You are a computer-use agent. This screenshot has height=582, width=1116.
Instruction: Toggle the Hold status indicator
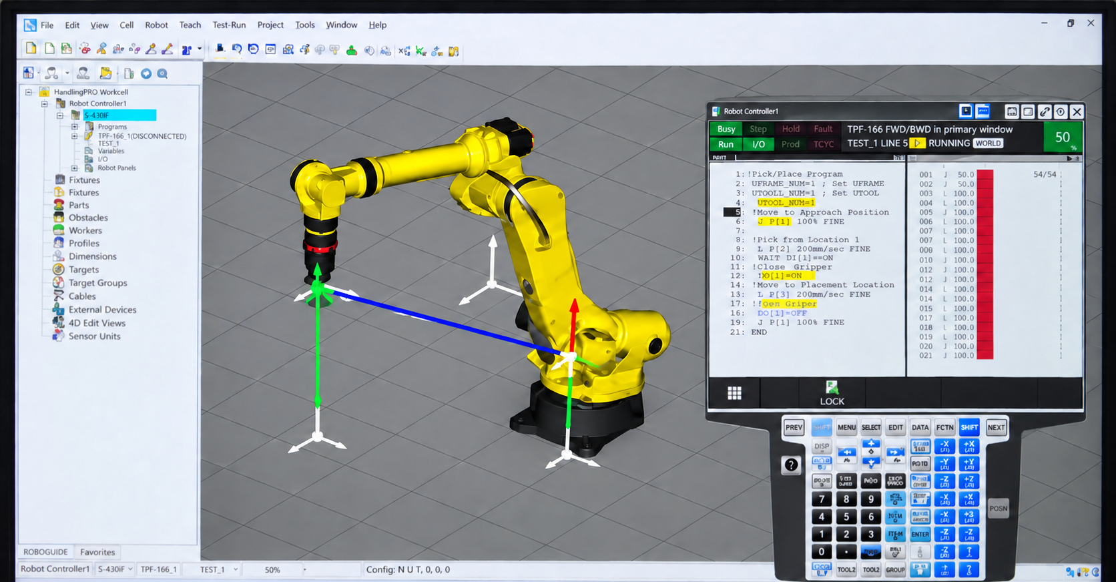tap(791, 129)
